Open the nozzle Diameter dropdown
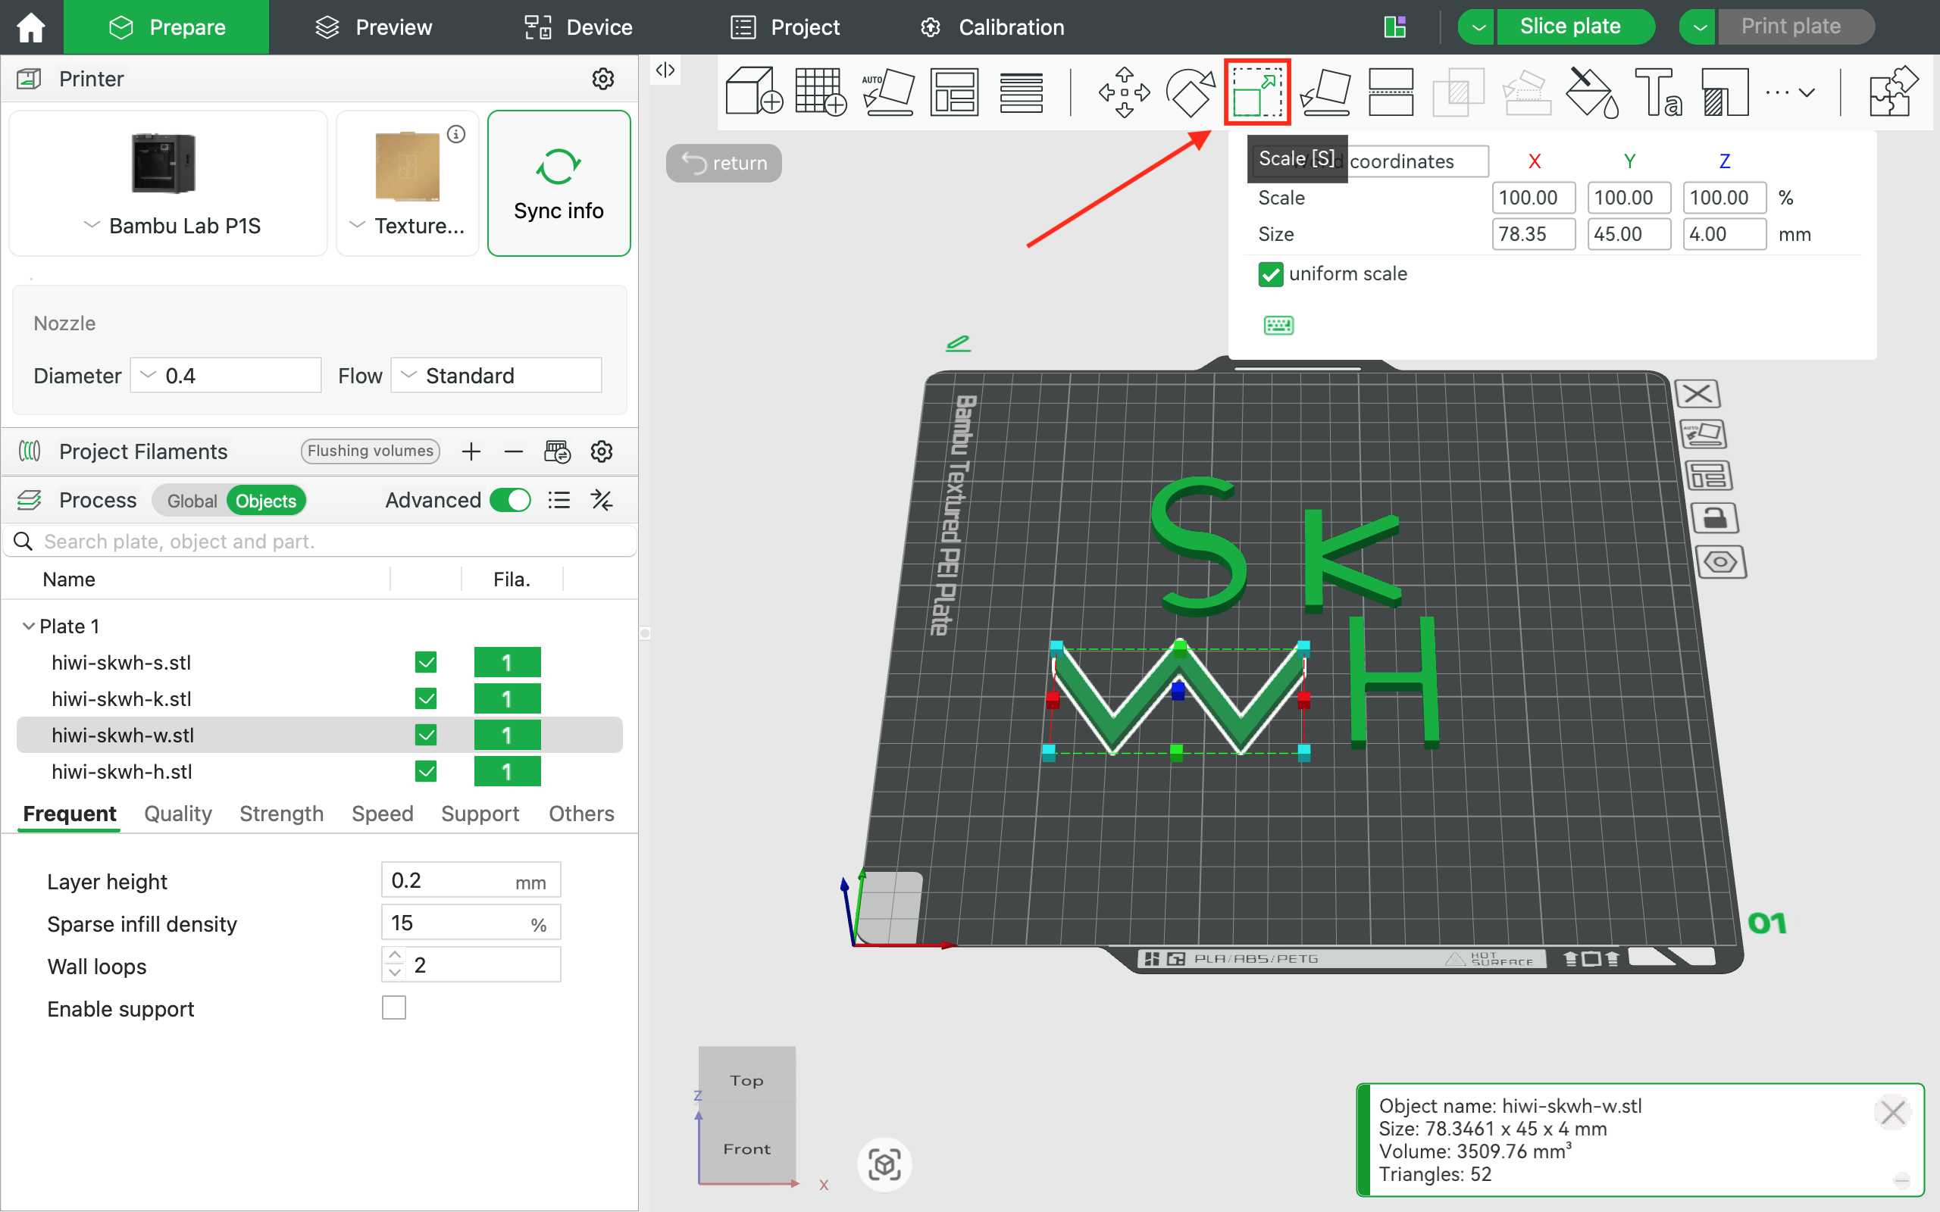Viewport: 1940px width, 1212px height. click(x=226, y=375)
